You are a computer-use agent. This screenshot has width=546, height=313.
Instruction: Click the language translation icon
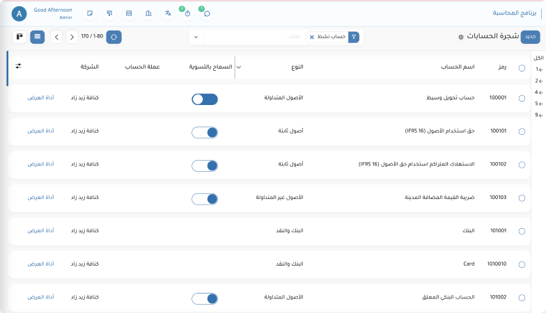(168, 13)
